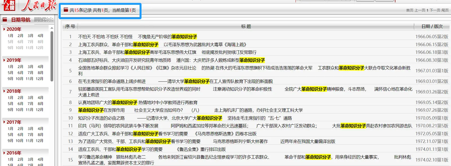Open article 7 about 驻即墨县医院工宣队
This screenshot has height=166, width=451.
coord(245,92)
